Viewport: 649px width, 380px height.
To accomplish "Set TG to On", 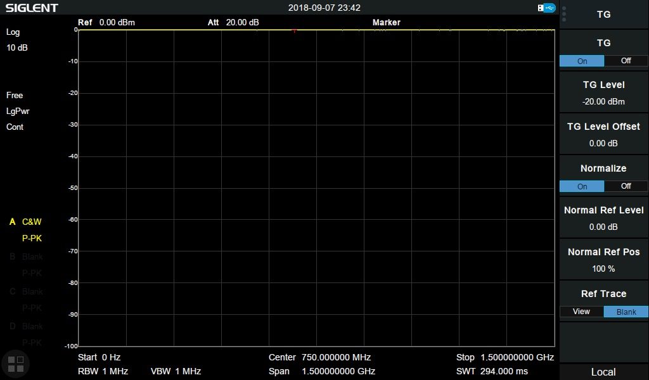I will click(x=582, y=61).
